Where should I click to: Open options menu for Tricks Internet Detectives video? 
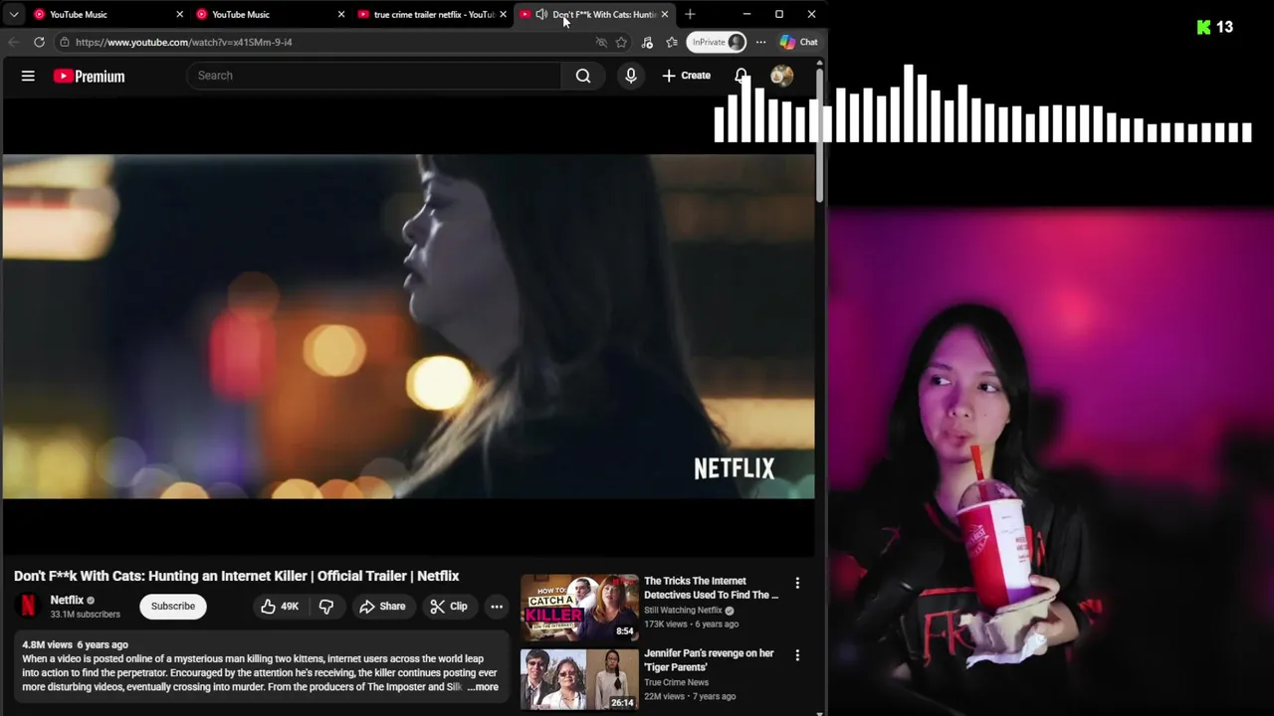(x=797, y=583)
